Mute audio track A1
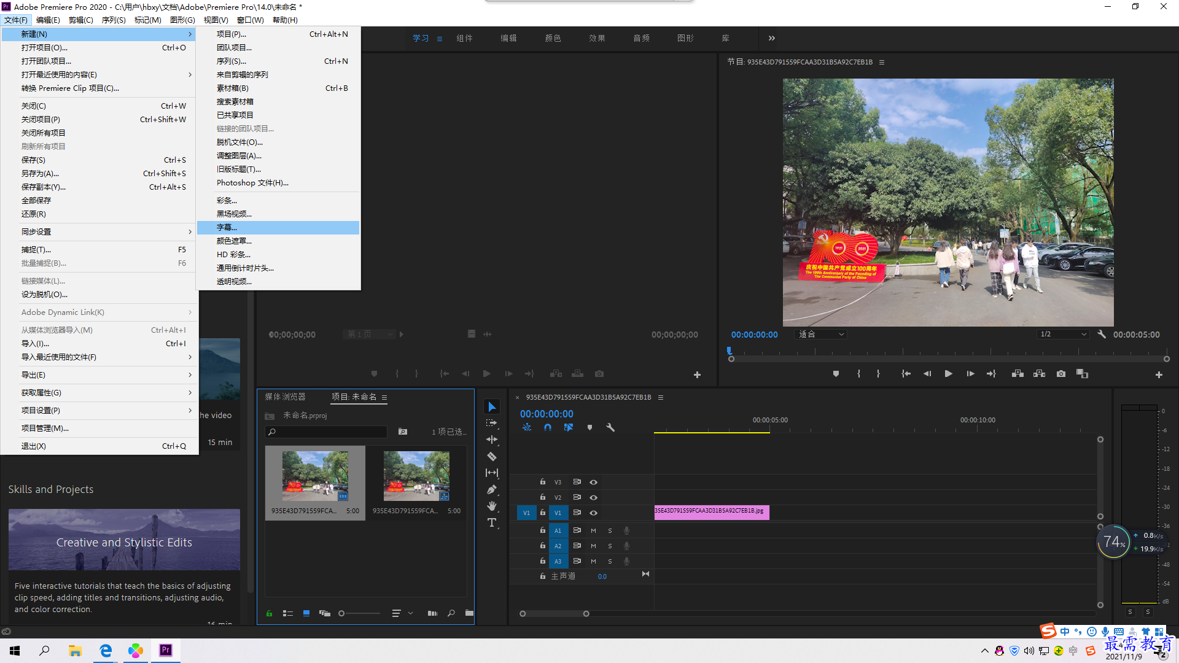Screen dimensions: 1179x663 (x=593, y=530)
